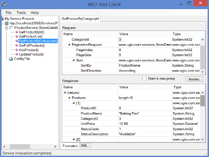Click the localhost service project icon
Viewport: 209px width, 157px height.
click(7, 23)
